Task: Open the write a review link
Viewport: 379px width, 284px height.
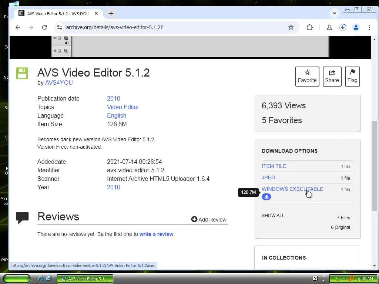Action: point(156,234)
